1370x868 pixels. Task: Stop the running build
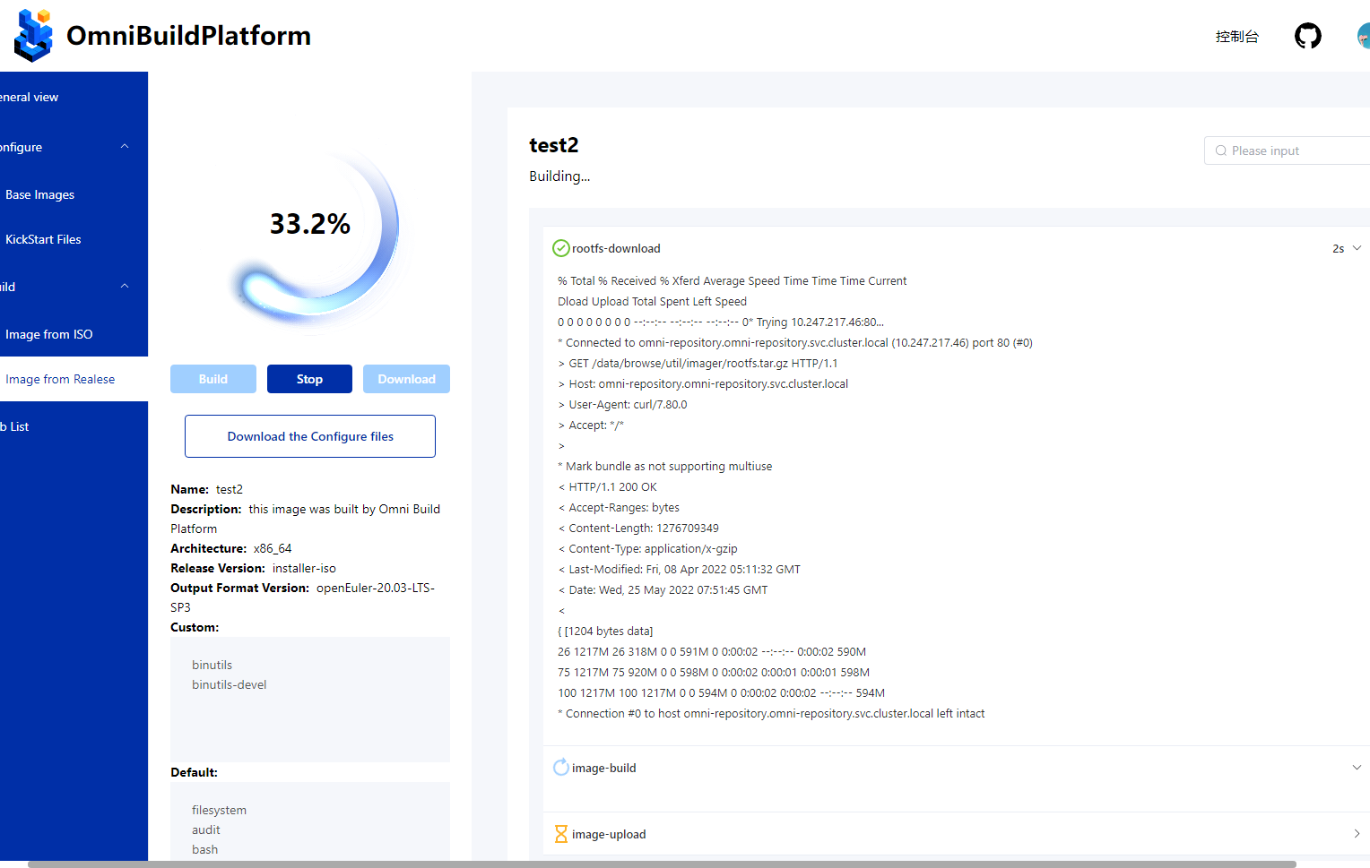click(309, 379)
